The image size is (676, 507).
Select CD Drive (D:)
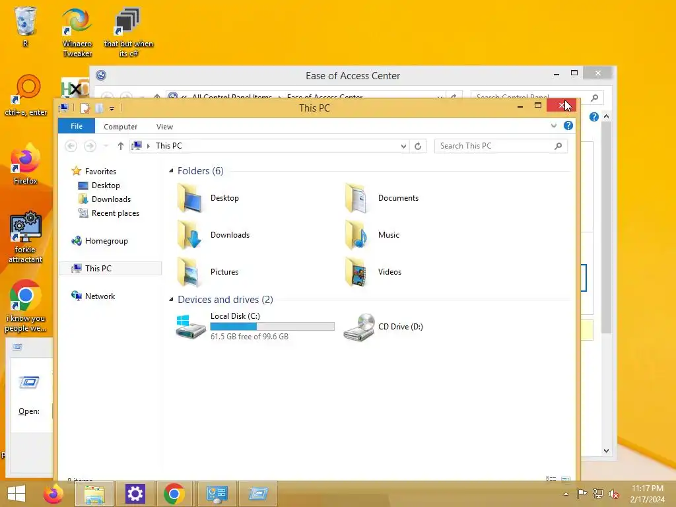click(384, 327)
